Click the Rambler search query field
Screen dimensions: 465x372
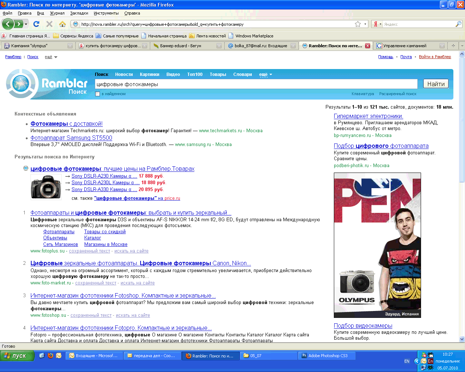click(256, 84)
